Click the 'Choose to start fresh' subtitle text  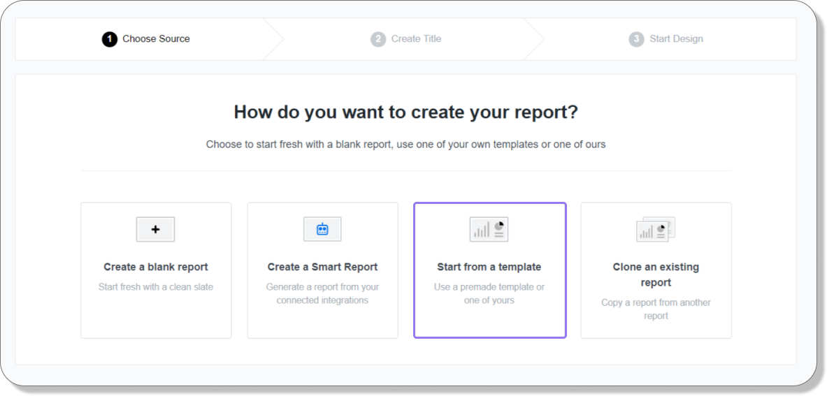click(405, 145)
